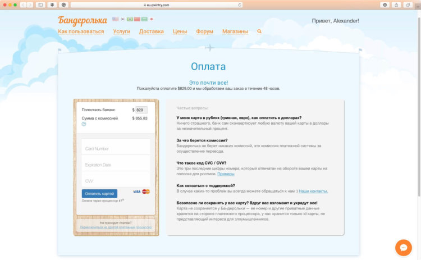Click the $ 855.83 total amount
The height and width of the screenshot is (260, 421).
[x=140, y=118]
